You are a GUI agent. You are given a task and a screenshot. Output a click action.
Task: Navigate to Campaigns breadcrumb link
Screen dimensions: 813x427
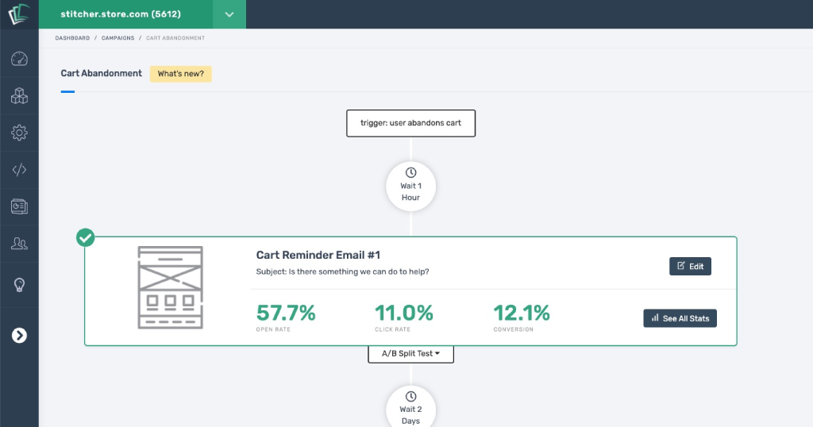pos(118,38)
